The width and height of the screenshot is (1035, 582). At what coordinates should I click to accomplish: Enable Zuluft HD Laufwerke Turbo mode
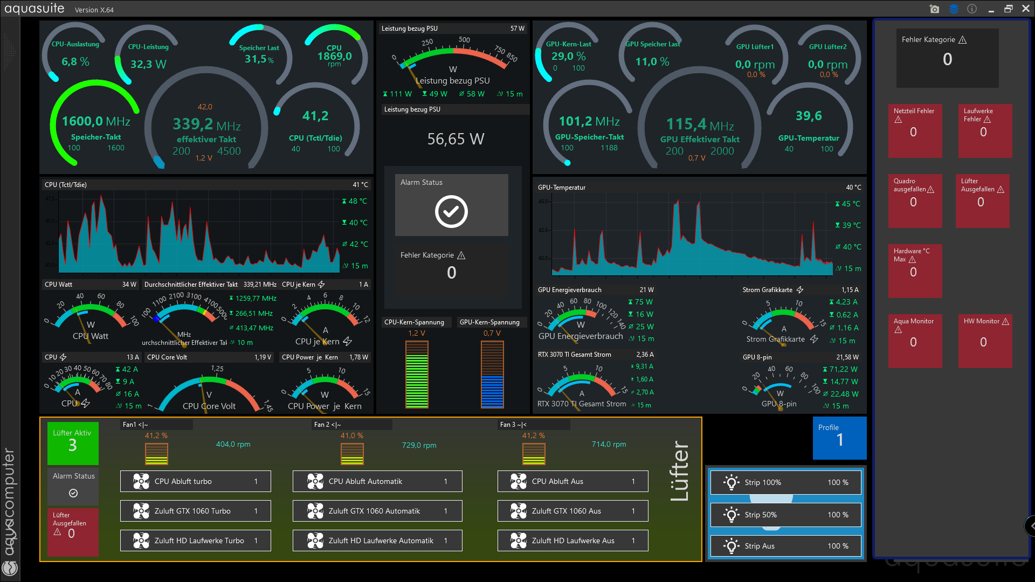(x=195, y=541)
